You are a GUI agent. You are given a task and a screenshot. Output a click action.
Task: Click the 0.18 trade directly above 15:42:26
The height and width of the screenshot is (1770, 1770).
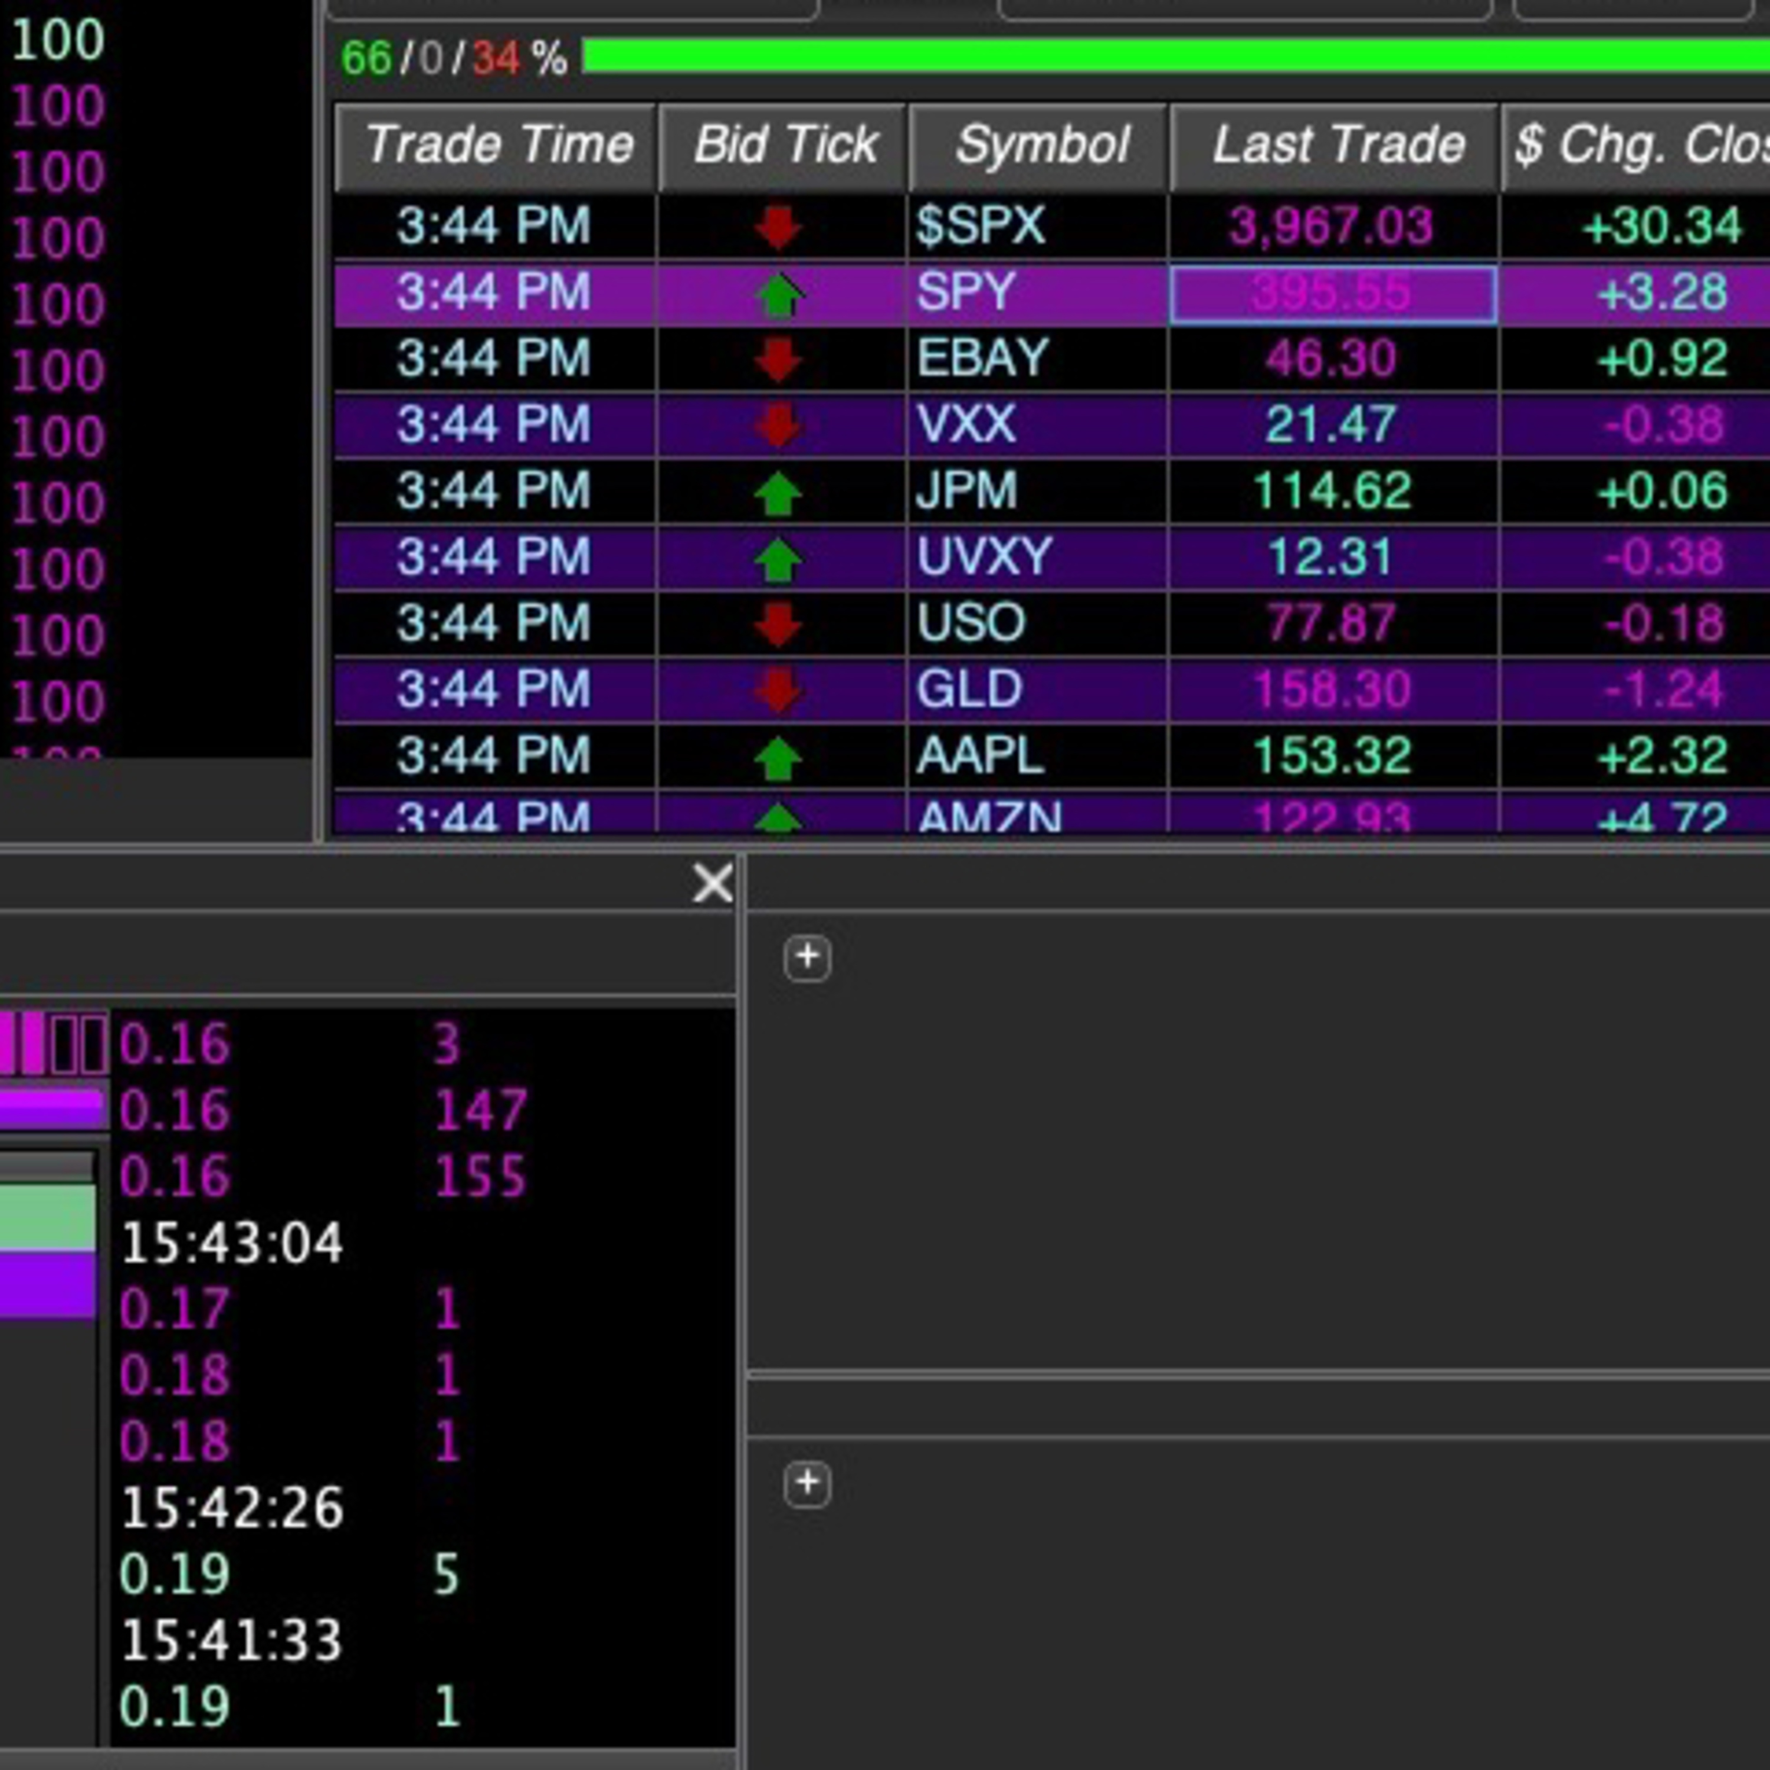[174, 1441]
